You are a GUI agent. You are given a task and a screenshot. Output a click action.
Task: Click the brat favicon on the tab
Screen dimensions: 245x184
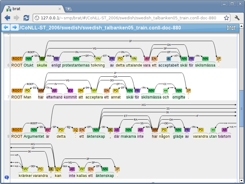click(x=9, y=9)
